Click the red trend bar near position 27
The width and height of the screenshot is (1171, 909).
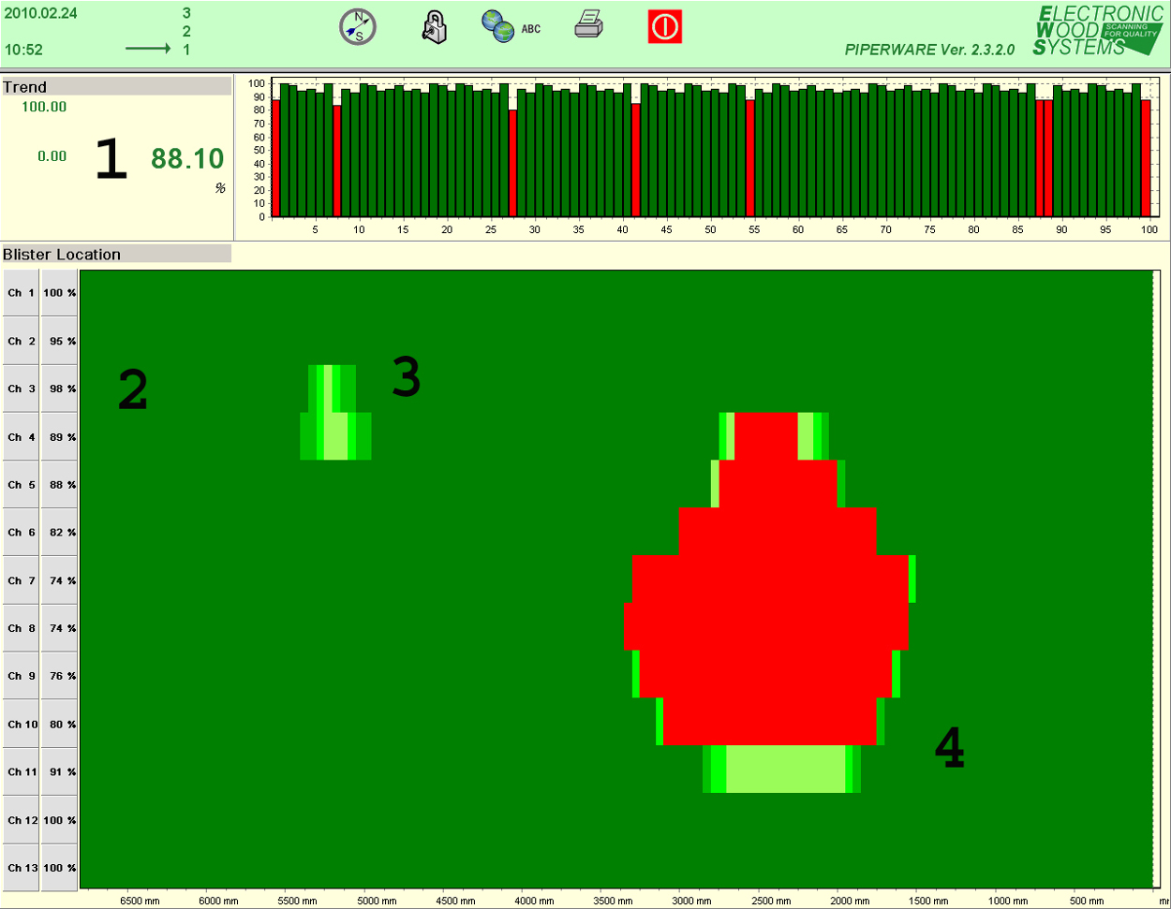tap(513, 162)
